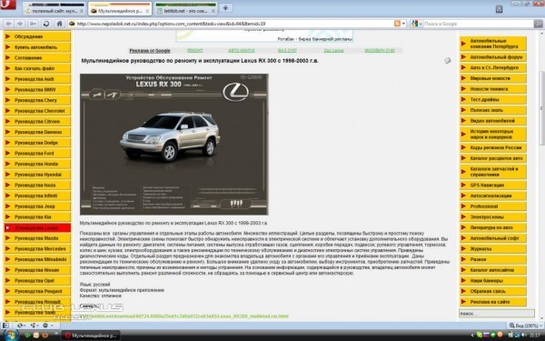This screenshot has height=341, width=545.
Task: Reload the page with the refresh icon
Action: point(46,24)
